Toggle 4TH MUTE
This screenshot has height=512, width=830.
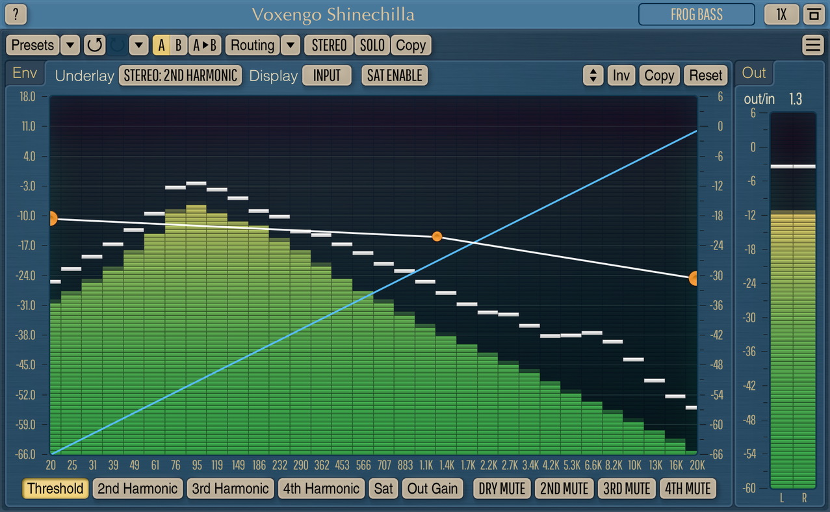click(688, 489)
